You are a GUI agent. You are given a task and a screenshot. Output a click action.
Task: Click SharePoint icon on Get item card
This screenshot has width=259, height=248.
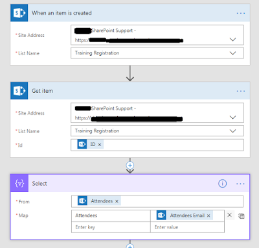(x=19, y=91)
